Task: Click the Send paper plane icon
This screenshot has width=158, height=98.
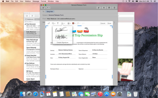Action: click(43, 8)
